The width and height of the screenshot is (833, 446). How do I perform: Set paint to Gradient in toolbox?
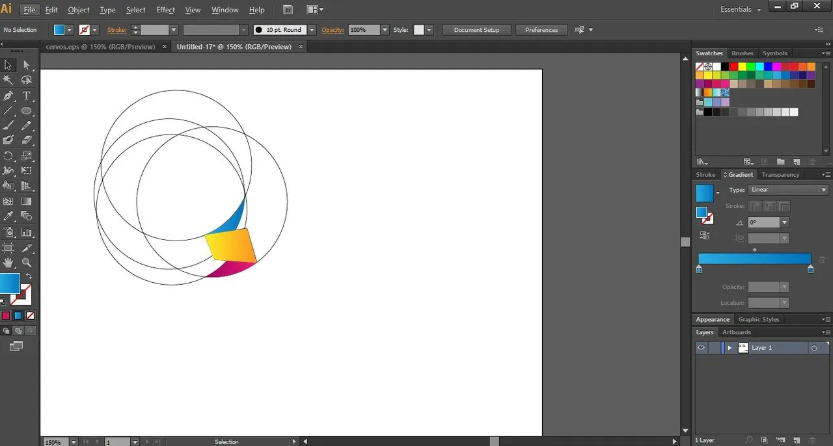(18, 315)
